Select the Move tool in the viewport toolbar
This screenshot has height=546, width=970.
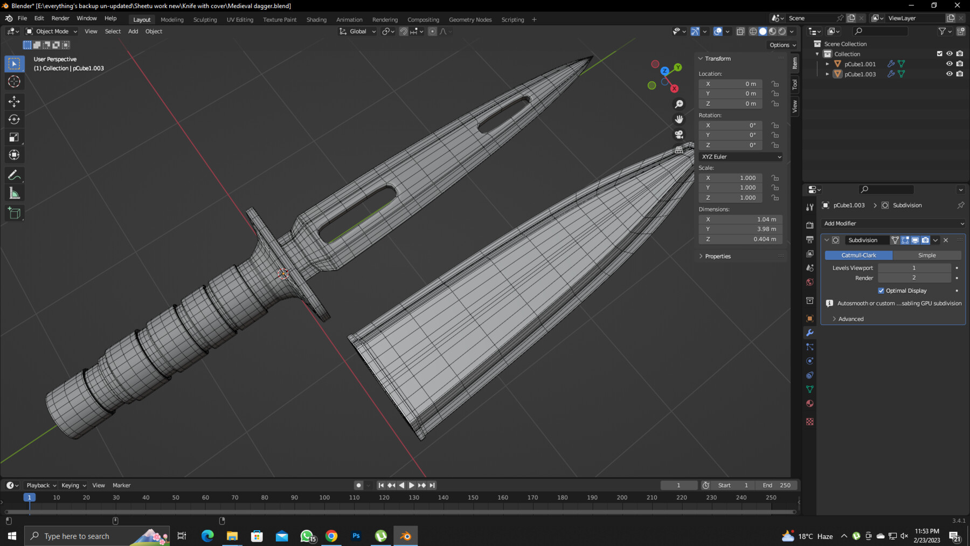pos(14,101)
